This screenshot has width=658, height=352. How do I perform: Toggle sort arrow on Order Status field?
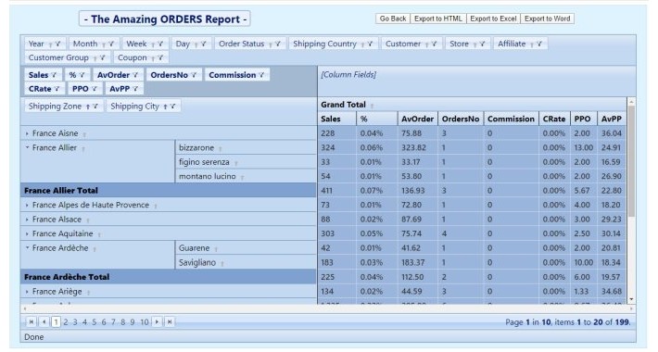(271, 44)
